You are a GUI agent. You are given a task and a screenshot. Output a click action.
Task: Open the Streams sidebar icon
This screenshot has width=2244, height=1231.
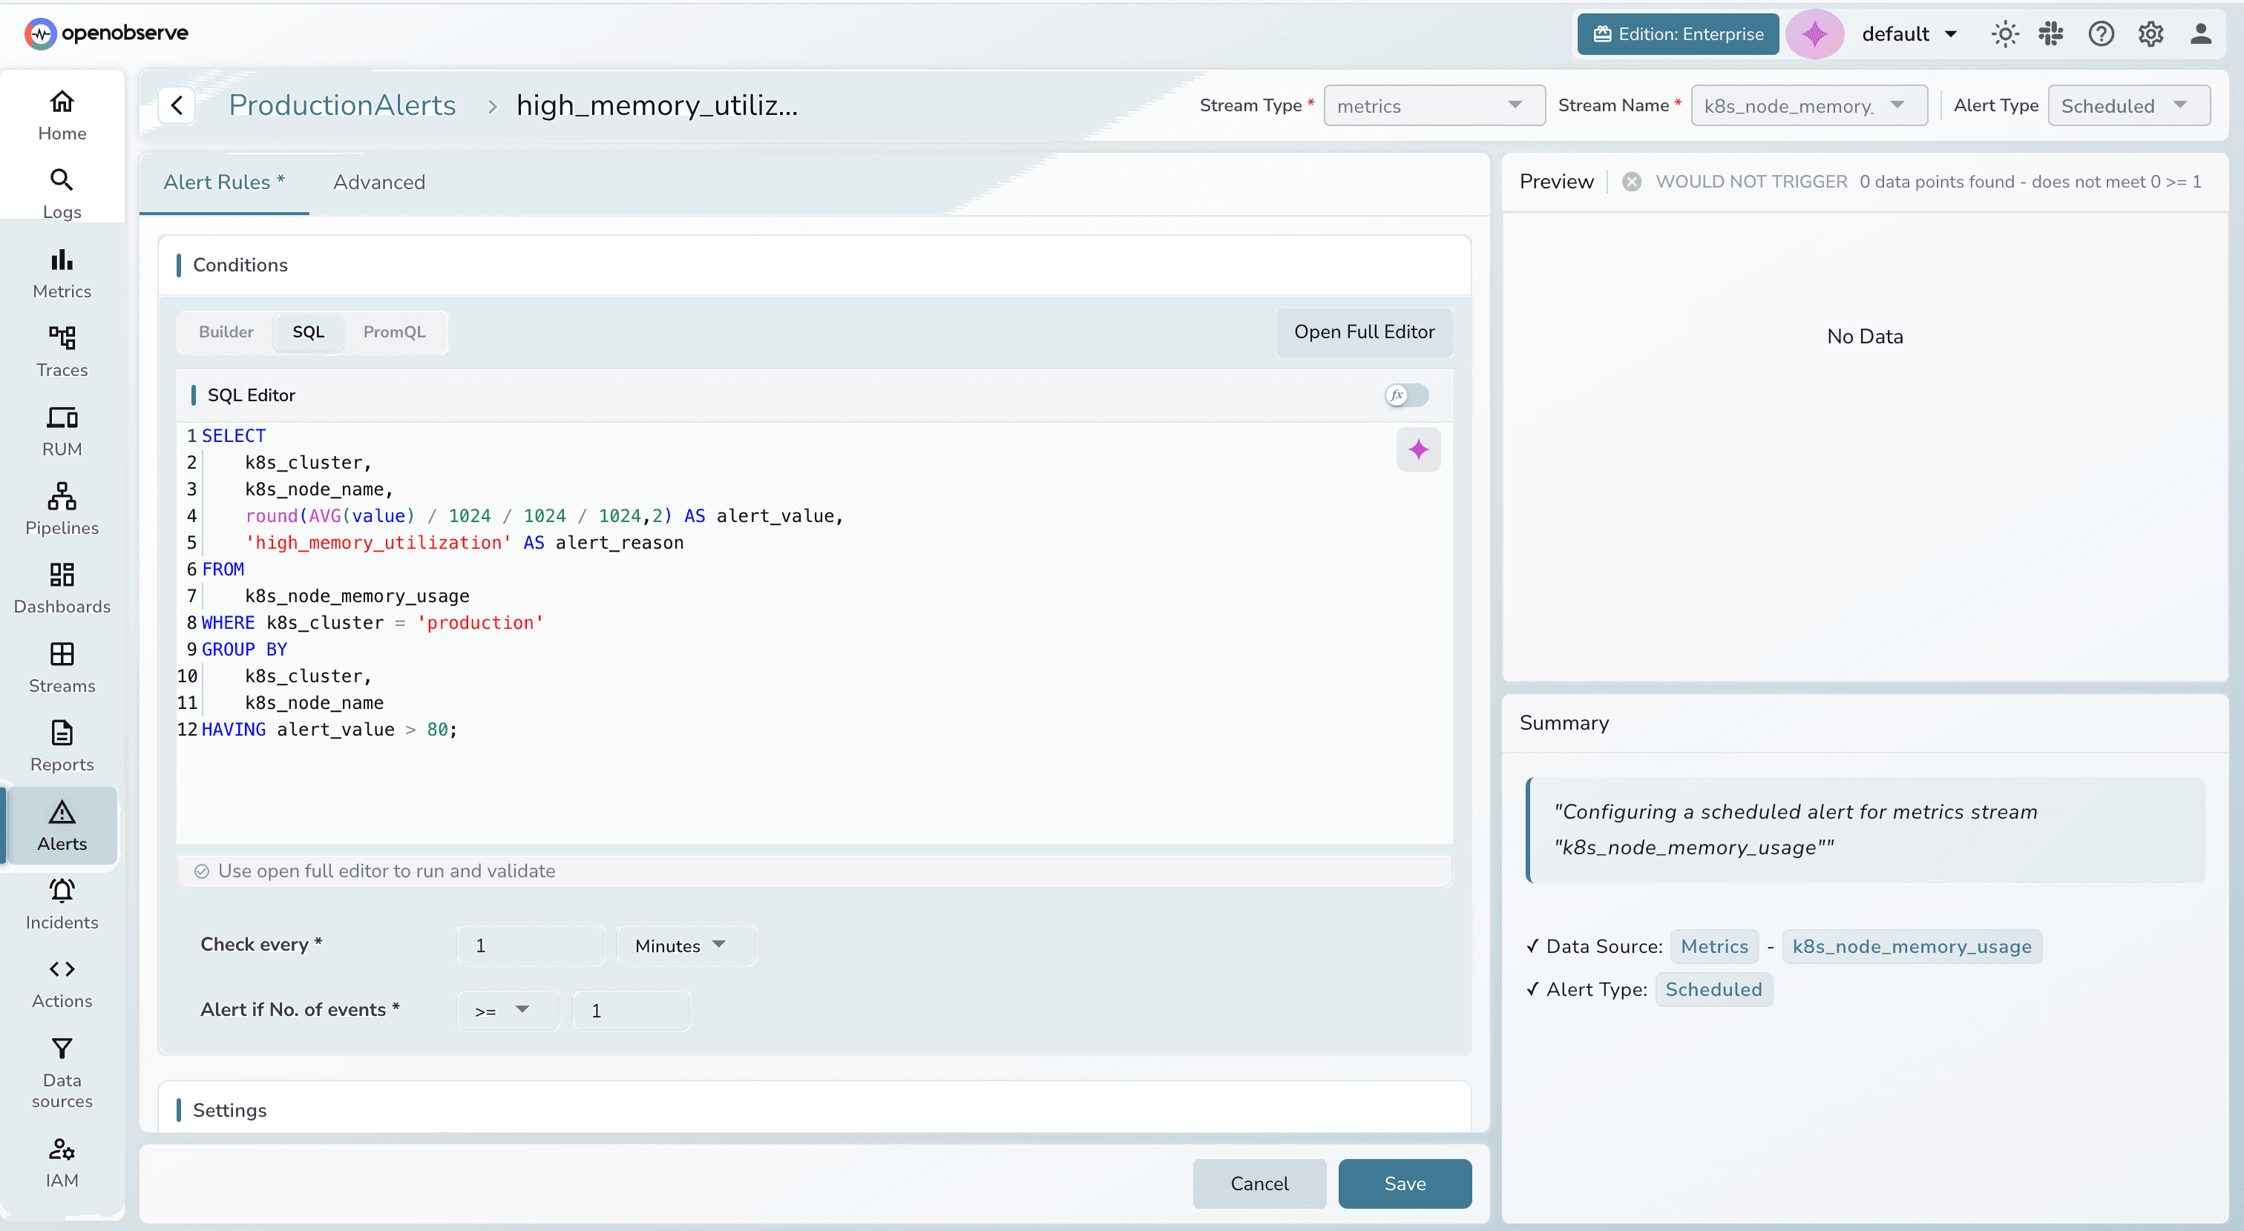pos(62,667)
